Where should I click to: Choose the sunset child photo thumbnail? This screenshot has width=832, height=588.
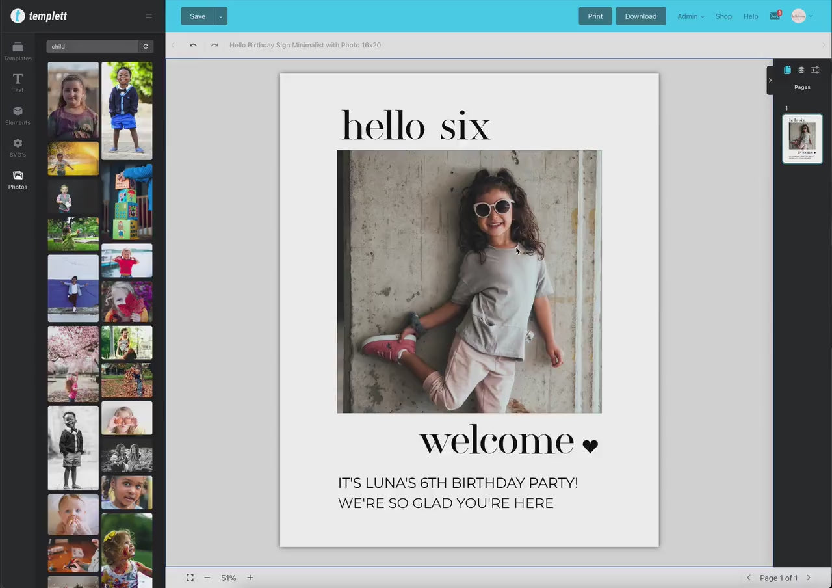[73, 159]
